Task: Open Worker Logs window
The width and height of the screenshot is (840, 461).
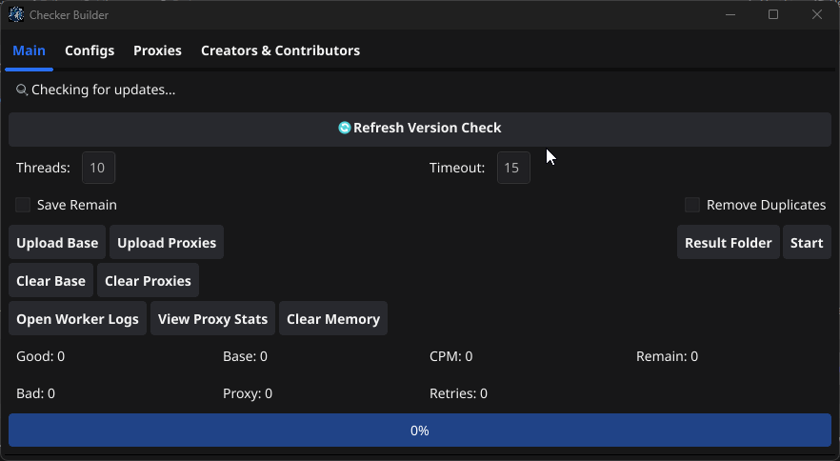Action: [x=78, y=318]
